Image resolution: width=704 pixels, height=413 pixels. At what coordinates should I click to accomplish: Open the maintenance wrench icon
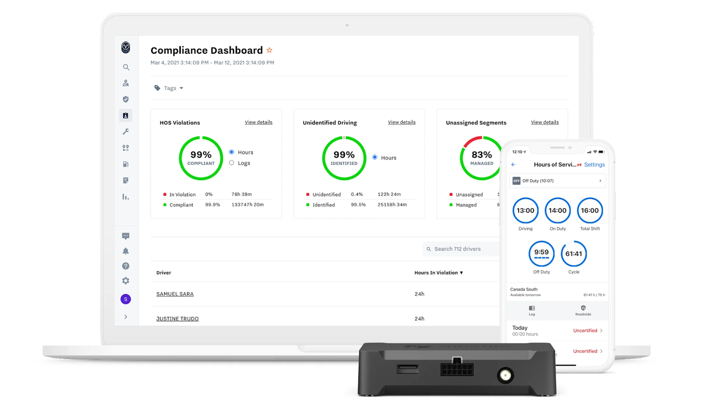click(126, 132)
